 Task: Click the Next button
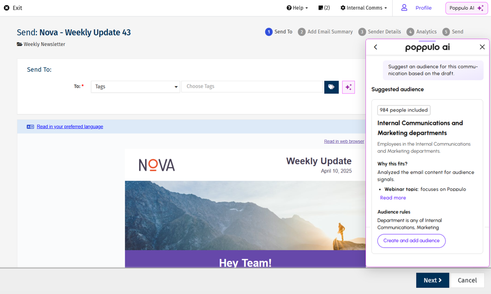433,280
